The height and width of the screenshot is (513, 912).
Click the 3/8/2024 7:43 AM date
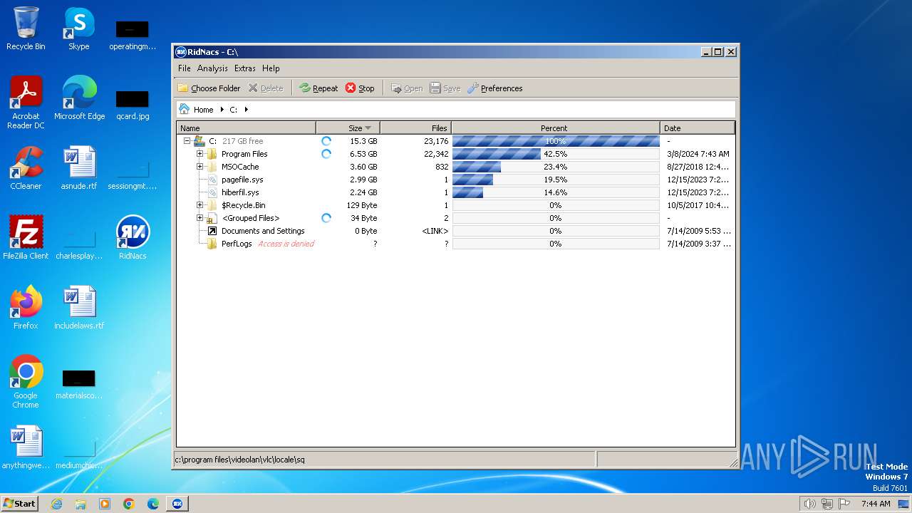(698, 154)
